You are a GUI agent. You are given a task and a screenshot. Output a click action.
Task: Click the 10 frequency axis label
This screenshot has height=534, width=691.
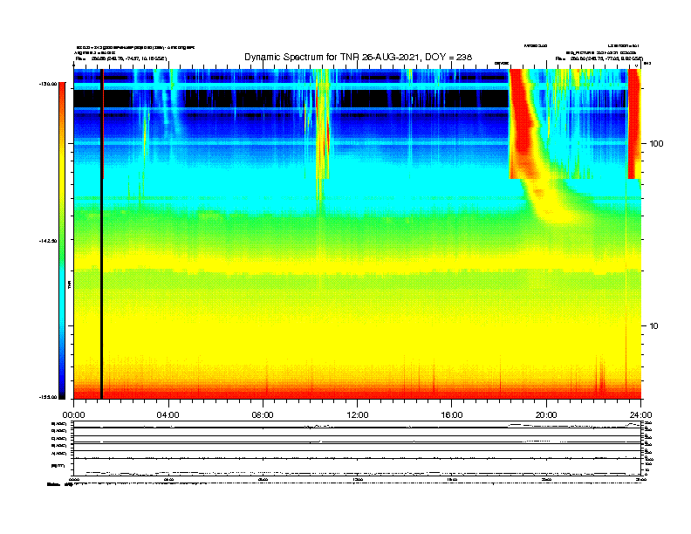click(654, 326)
